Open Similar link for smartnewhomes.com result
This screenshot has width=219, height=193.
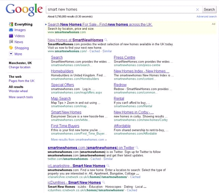107,51
